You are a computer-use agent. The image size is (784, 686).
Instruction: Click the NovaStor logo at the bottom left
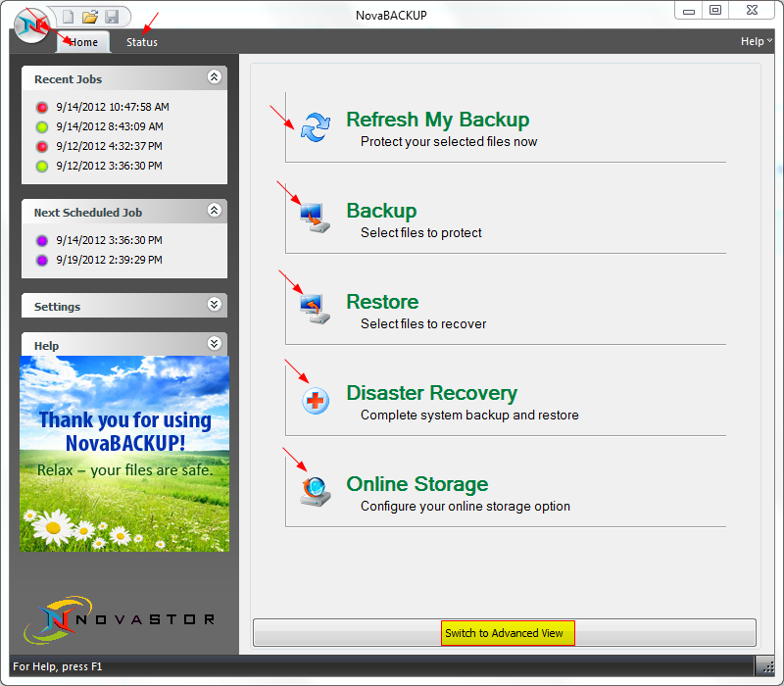point(119,619)
